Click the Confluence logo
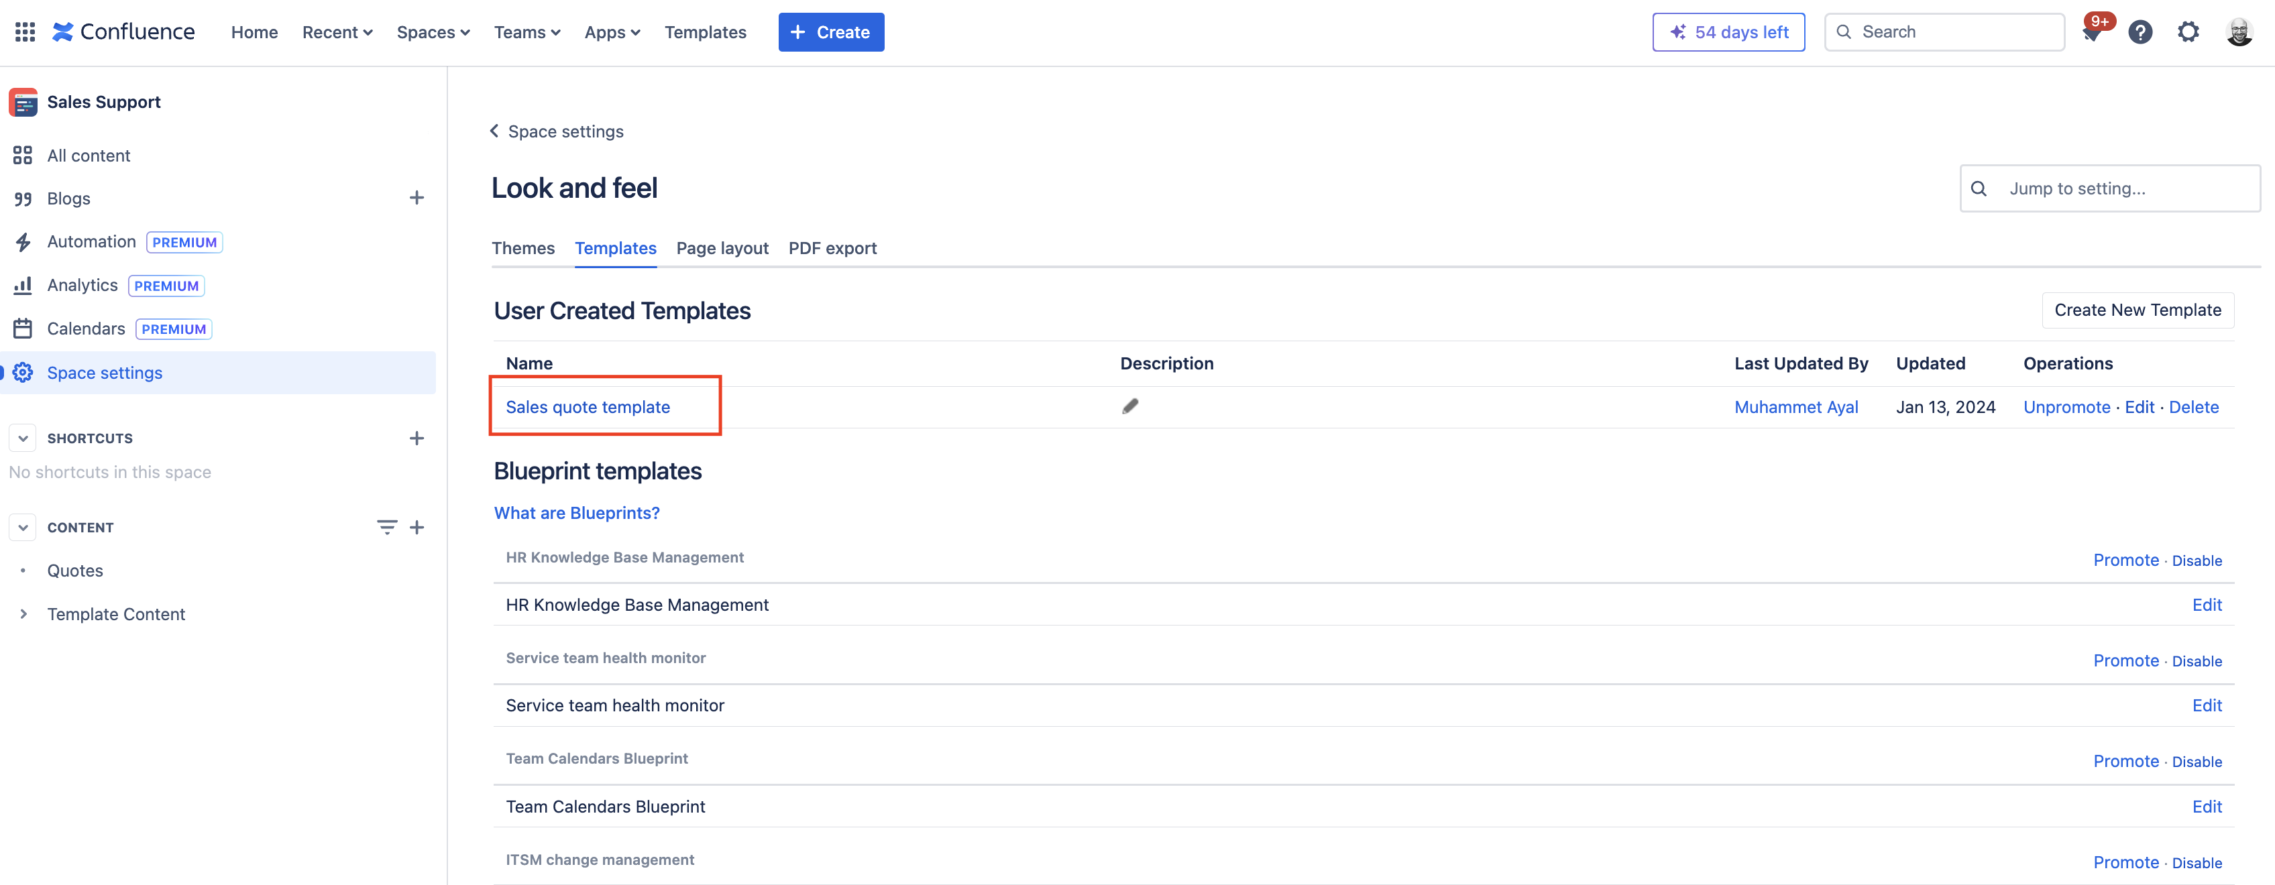This screenshot has height=885, width=2275. coord(123,32)
